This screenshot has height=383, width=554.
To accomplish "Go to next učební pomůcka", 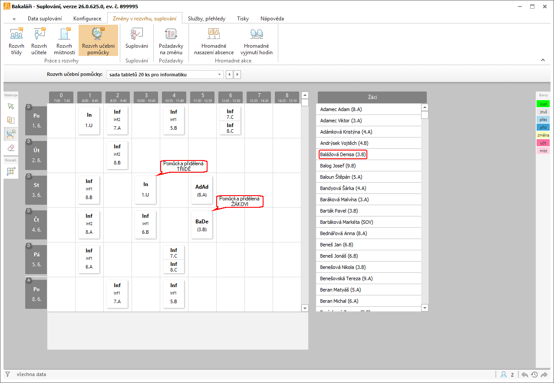I will (x=237, y=75).
